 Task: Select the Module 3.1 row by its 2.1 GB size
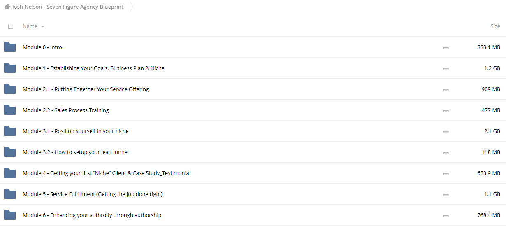[492, 131]
